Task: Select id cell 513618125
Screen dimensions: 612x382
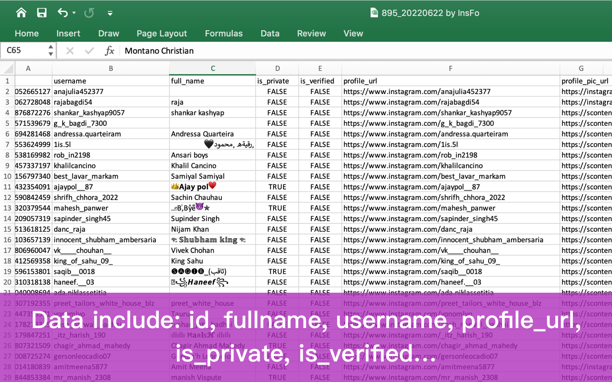Action: point(33,229)
